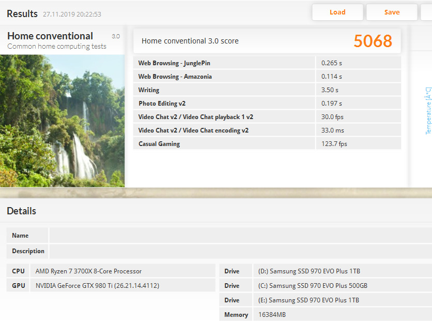Click the NVIDIA GeForce GTX 980 Ti entry
The image size is (432, 321).
(x=97, y=286)
